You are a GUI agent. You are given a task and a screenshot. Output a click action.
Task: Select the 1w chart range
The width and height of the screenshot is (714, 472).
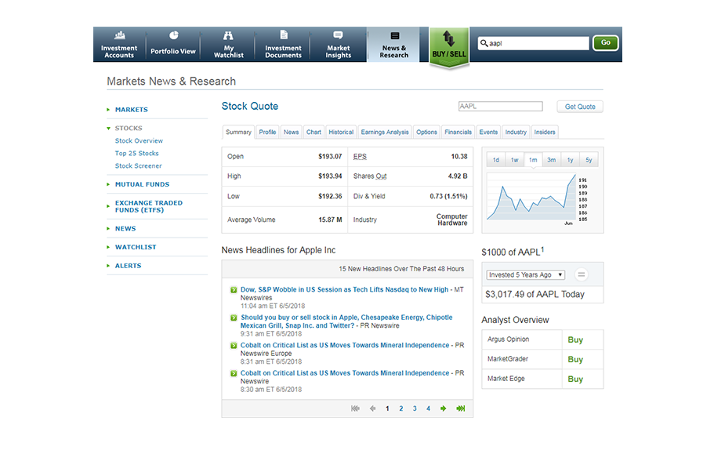[x=515, y=160]
